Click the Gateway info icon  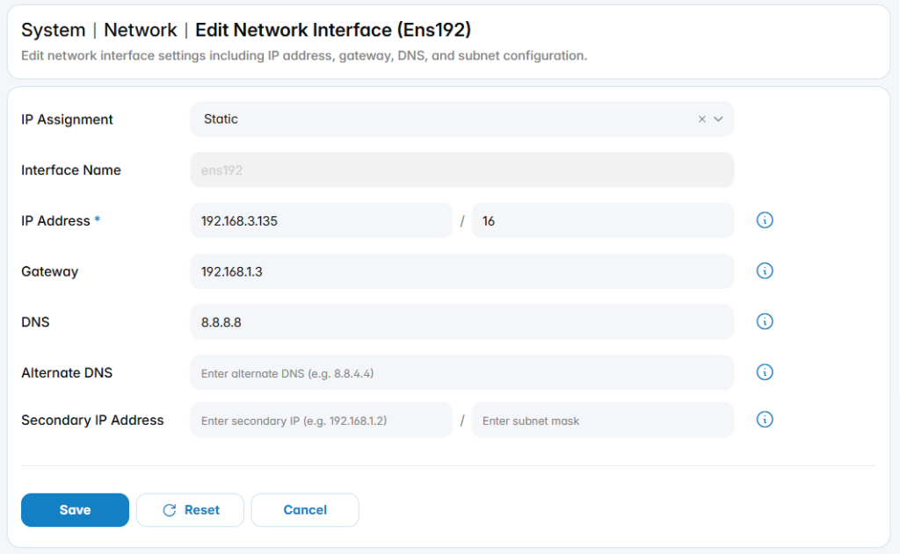click(x=765, y=270)
